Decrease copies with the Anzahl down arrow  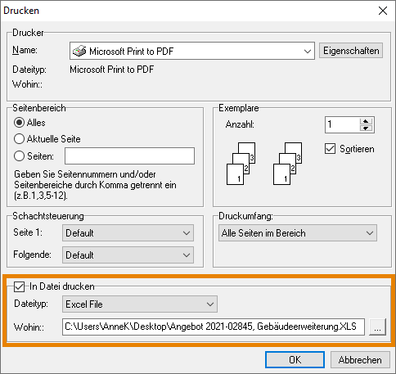pos(366,128)
